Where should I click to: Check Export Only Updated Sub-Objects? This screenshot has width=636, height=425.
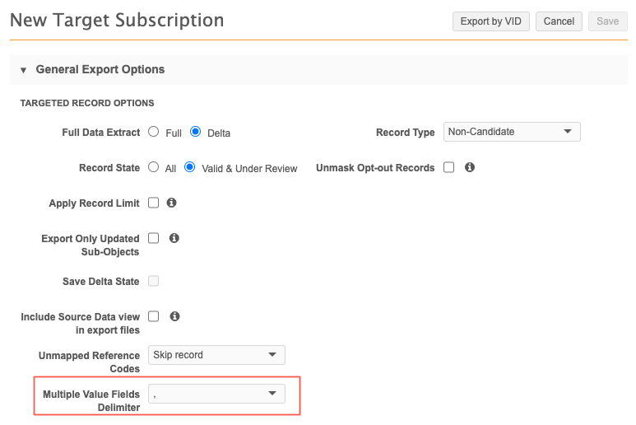(154, 238)
